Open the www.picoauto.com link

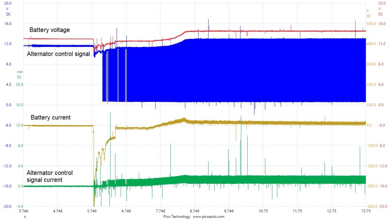[x=209, y=216]
